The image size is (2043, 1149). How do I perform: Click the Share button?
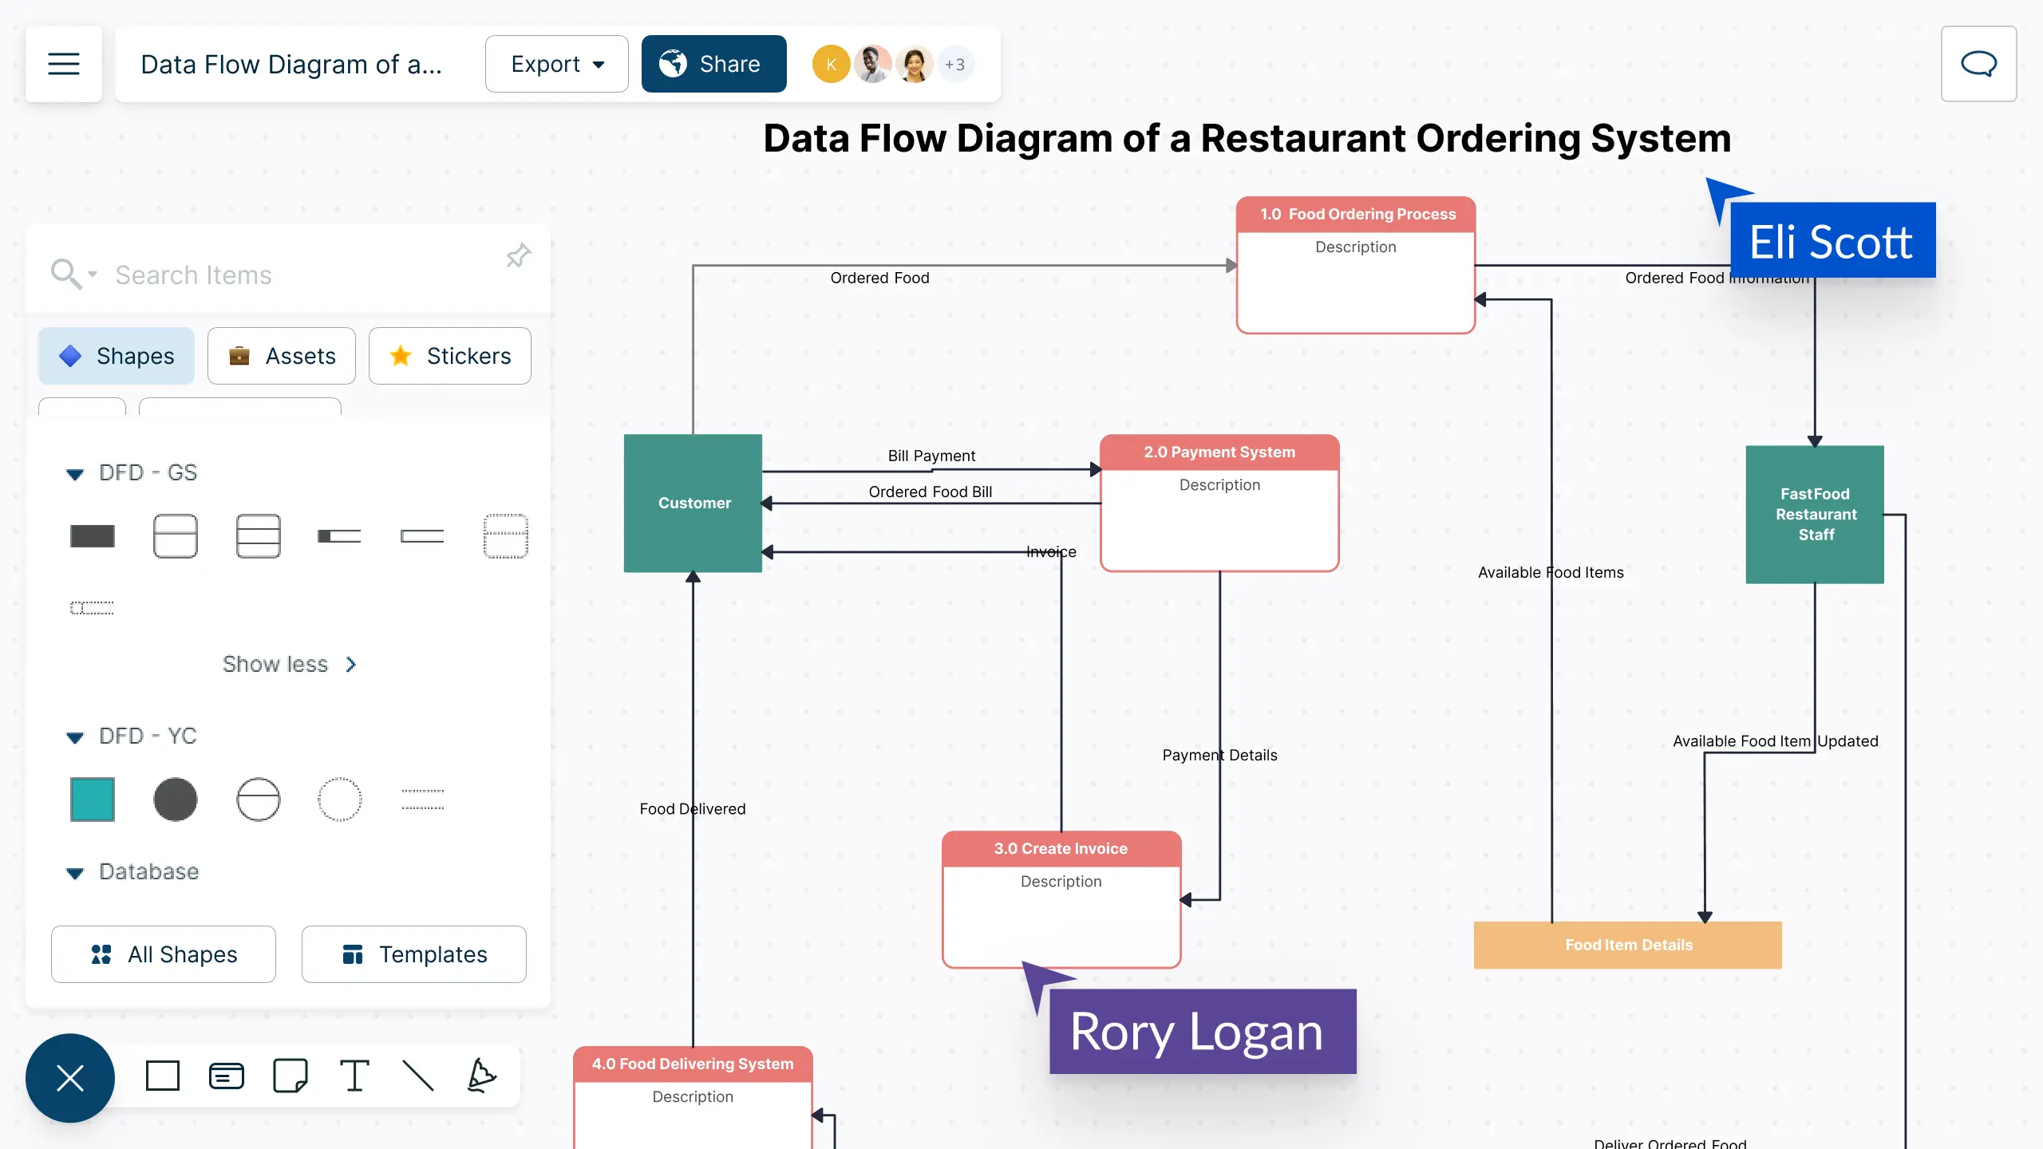click(714, 63)
